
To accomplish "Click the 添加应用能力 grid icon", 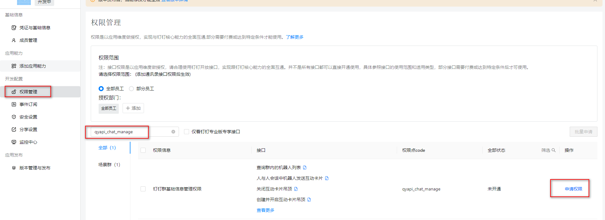I will pyautogui.click(x=14, y=66).
